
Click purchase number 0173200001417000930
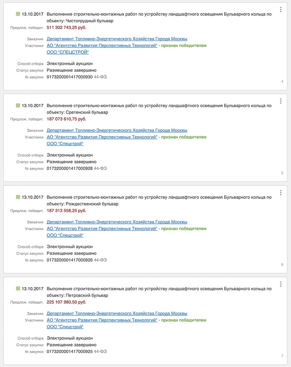tap(70, 77)
